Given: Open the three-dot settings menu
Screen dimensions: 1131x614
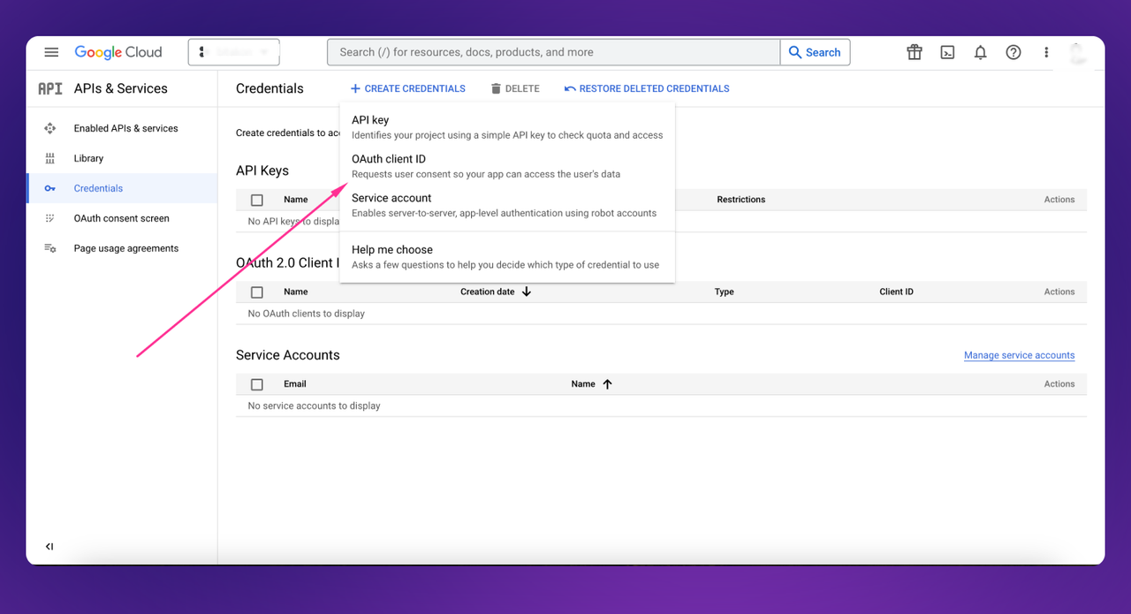Looking at the screenshot, I should [x=1046, y=52].
